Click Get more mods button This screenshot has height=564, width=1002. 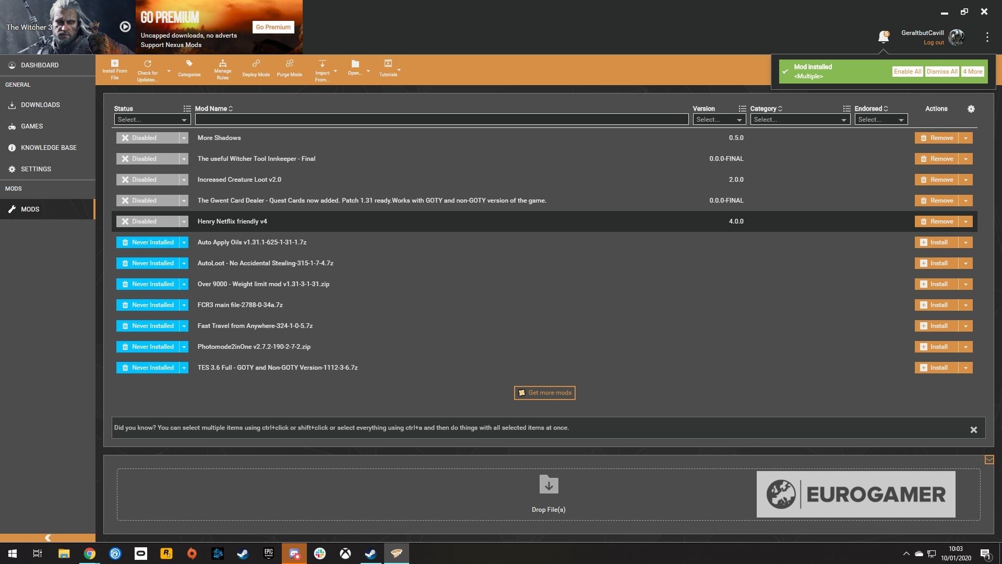[x=544, y=393]
